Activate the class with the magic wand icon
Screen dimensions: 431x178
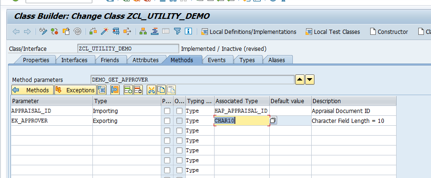pyautogui.click(x=105, y=31)
